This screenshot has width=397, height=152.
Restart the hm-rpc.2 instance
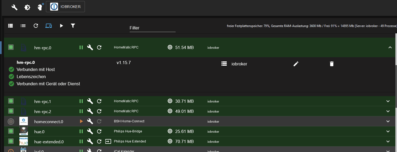(99, 111)
